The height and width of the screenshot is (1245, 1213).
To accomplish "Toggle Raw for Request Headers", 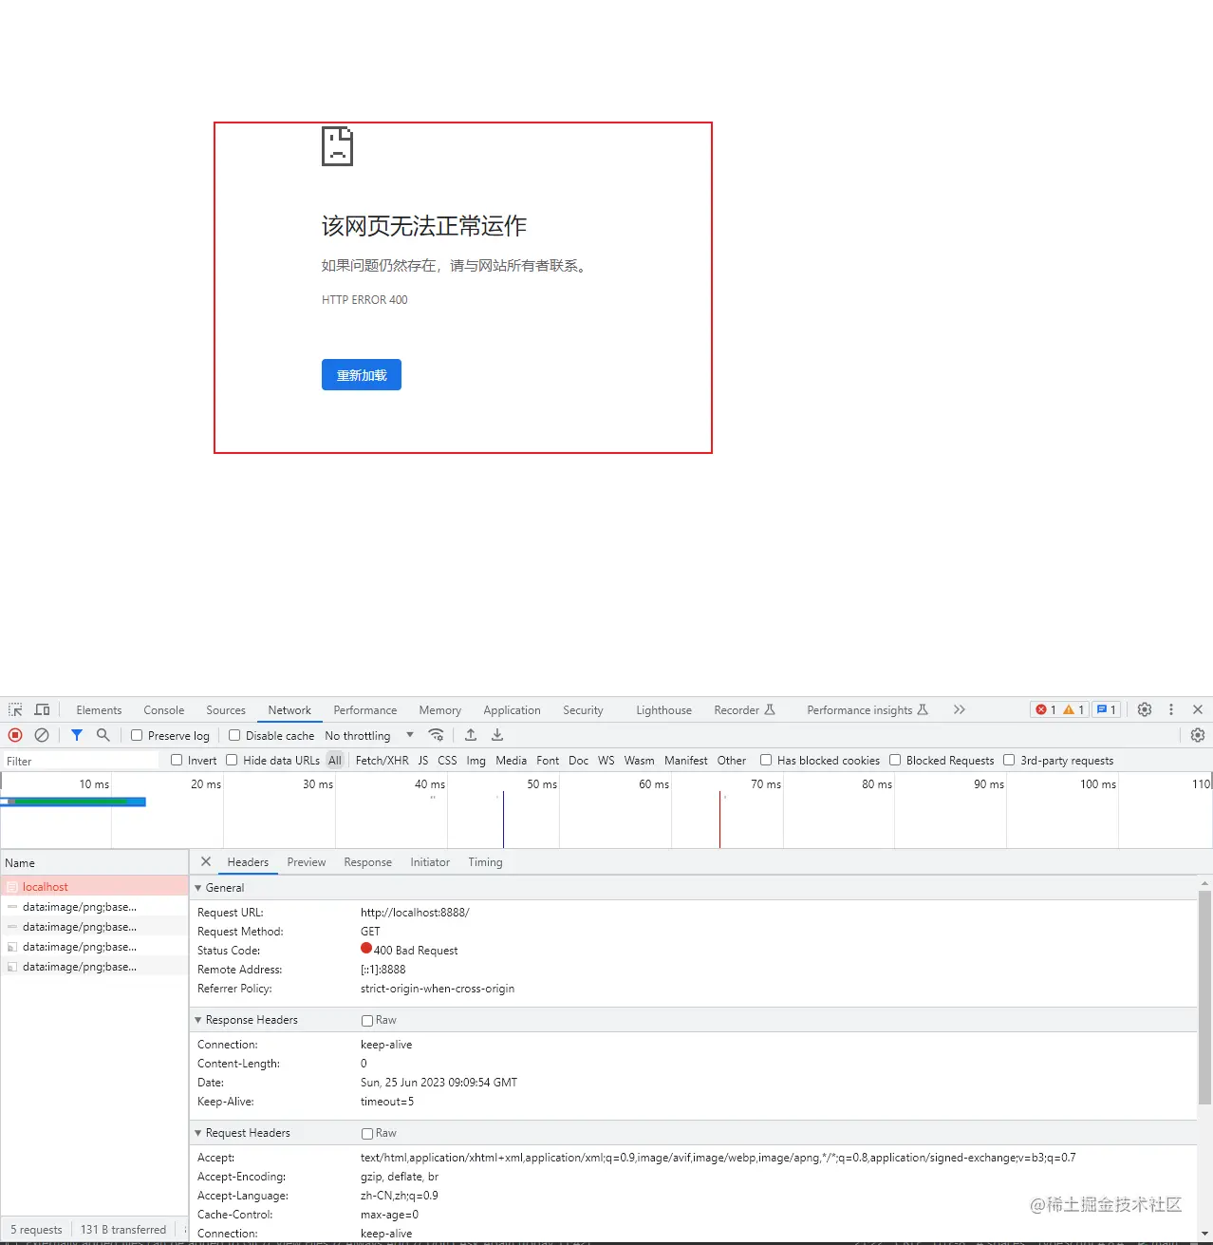I will (x=367, y=1134).
